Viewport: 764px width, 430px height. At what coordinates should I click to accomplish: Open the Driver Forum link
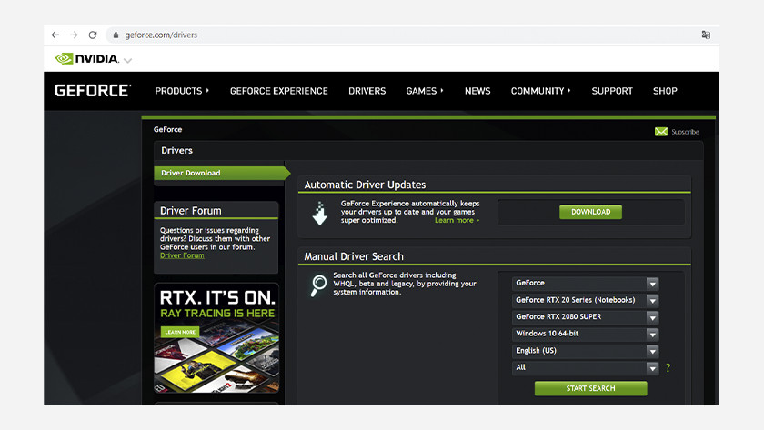pos(182,255)
